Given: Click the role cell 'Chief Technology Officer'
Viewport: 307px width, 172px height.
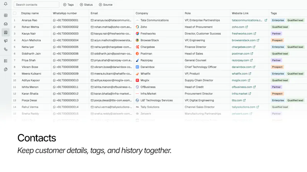Looking at the screenshot, I should tap(200, 67).
